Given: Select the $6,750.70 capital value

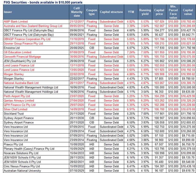Looking at the screenshot, I should click(x=188, y=144).
